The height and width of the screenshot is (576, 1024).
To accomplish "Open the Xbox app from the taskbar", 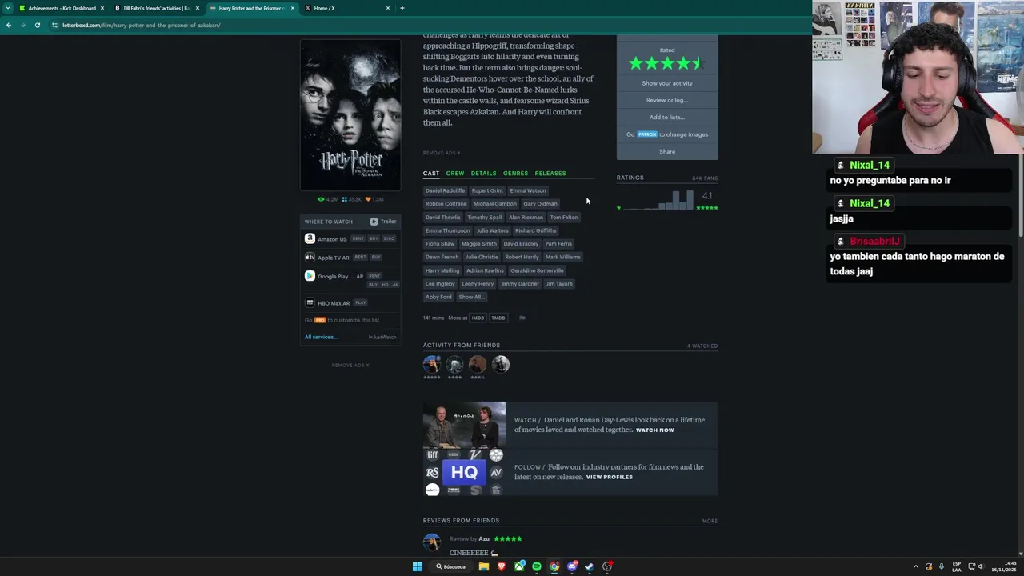I will point(519,566).
